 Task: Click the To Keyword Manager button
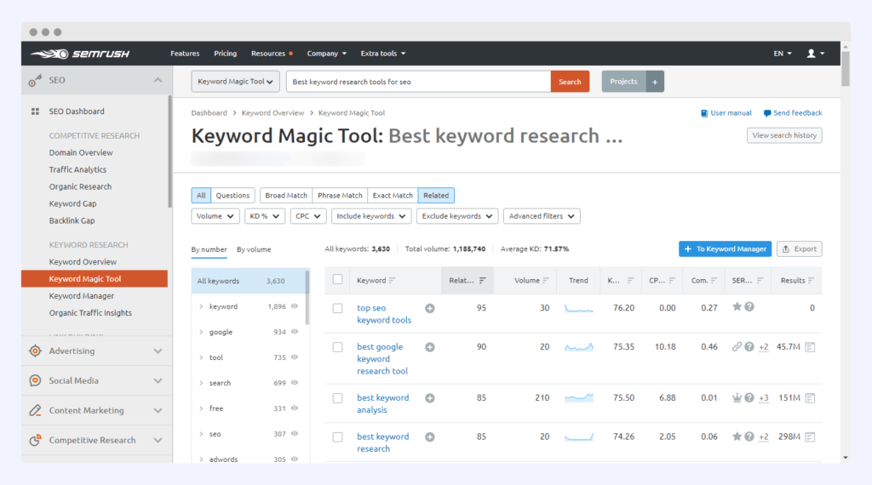point(726,249)
